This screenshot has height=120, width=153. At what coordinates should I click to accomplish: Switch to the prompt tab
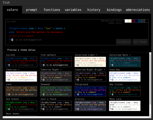click(32, 10)
